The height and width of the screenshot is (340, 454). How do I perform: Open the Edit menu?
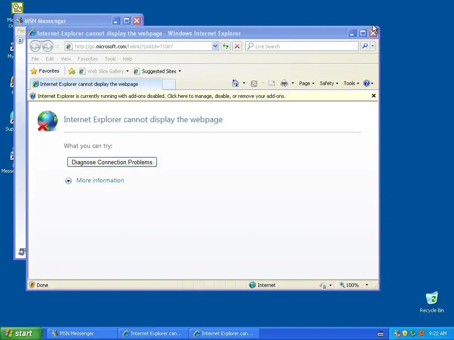pyautogui.click(x=50, y=59)
